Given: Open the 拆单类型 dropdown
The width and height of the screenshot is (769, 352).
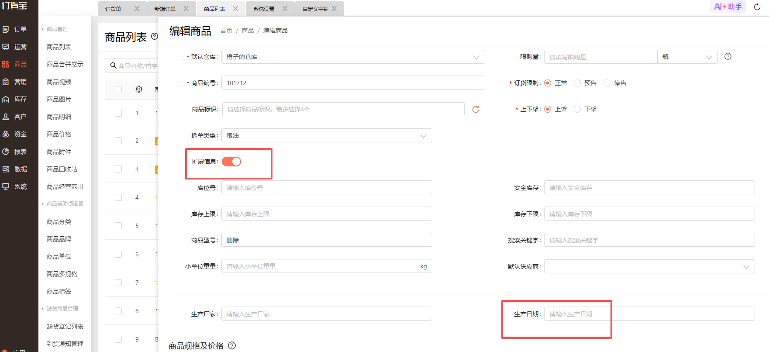Looking at the screenshot, I should [327, 135].
